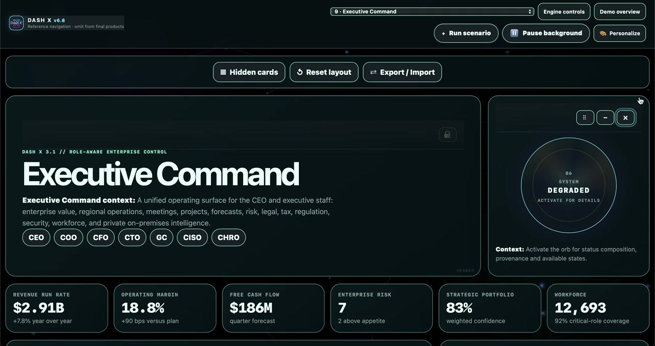
Task: Select the CHRO role chip
Action: point(229,237)
